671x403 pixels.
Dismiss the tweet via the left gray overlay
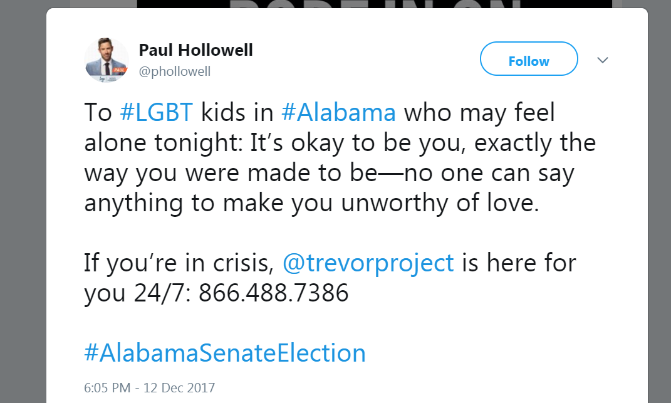pos(23,201)
